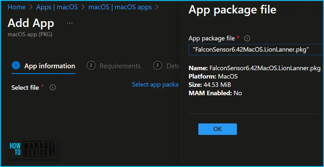324x167 pixels.
Task: Click the Size: 44.53 MiB text
Action: (x=210, y=85)
